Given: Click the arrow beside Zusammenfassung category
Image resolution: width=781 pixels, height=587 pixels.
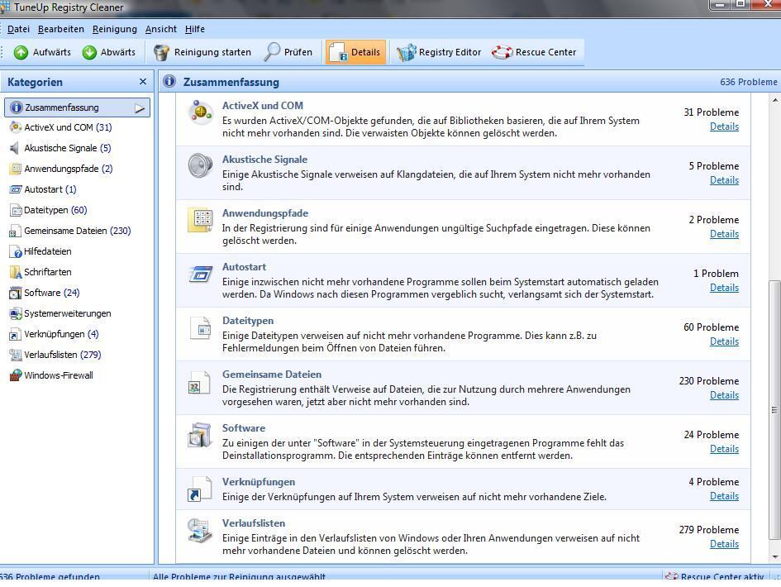Looking at the screenshot, I should [140, 108].
